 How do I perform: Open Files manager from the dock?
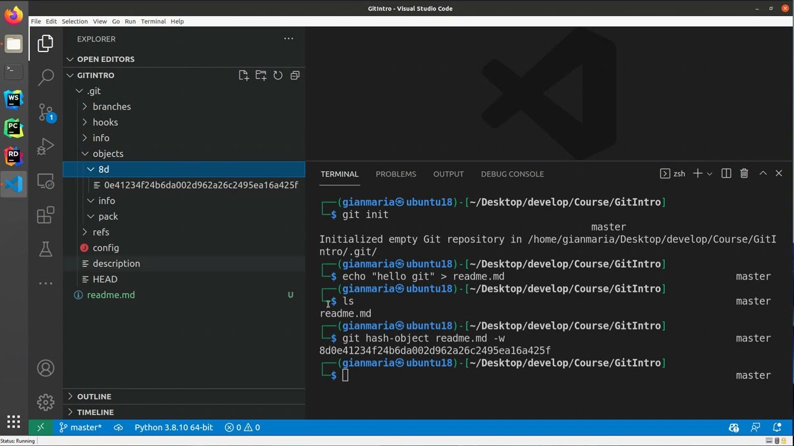click(x=14, y=43)
